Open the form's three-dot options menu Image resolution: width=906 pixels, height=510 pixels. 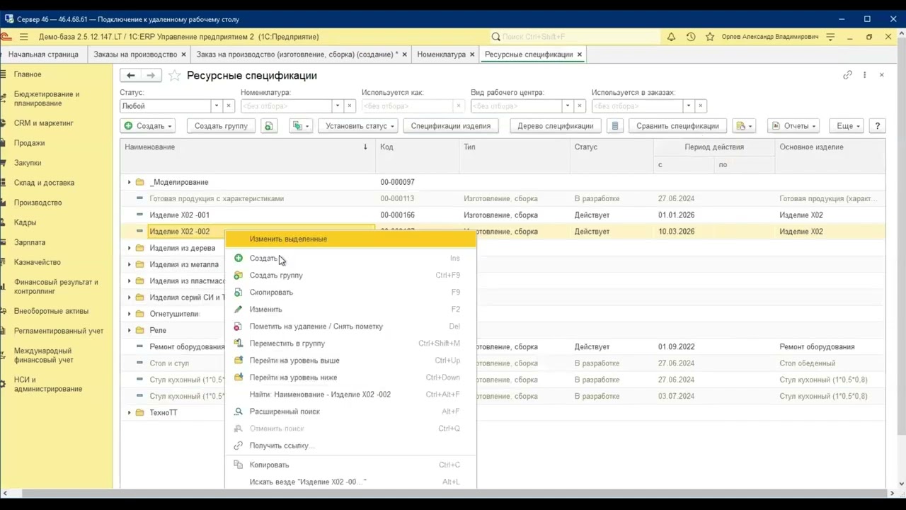(864, 75)
